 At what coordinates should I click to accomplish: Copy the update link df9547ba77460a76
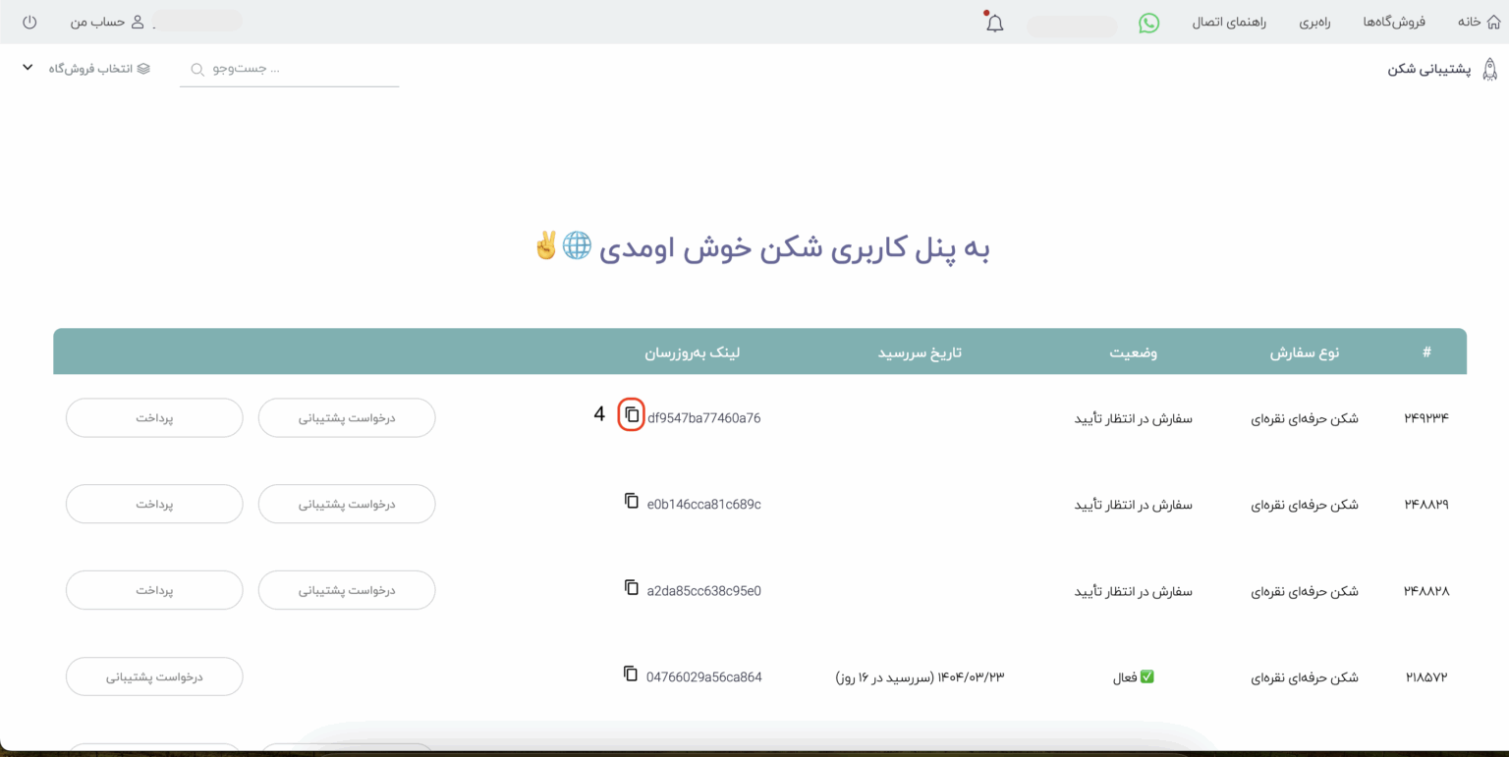(631, 416)
